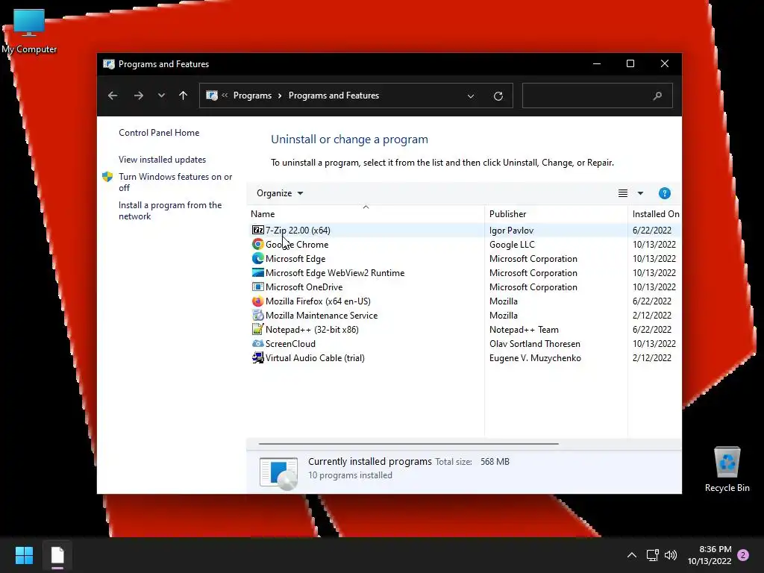Open the Organize dropdown menu
The height and width of the screenshot is (573, 764).
point(280,193)
